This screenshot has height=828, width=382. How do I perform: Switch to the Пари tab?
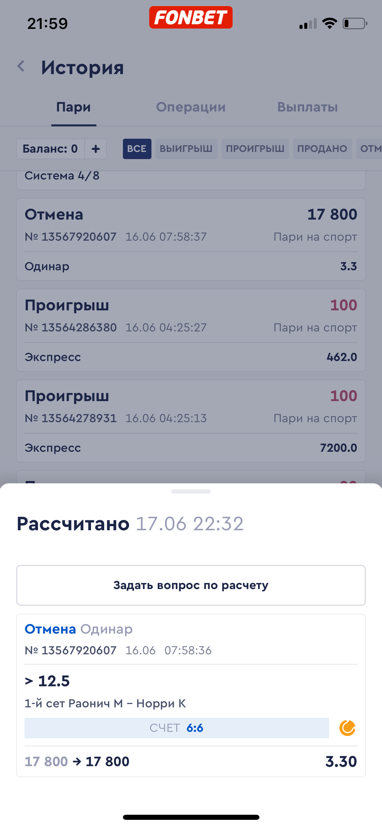74,107
